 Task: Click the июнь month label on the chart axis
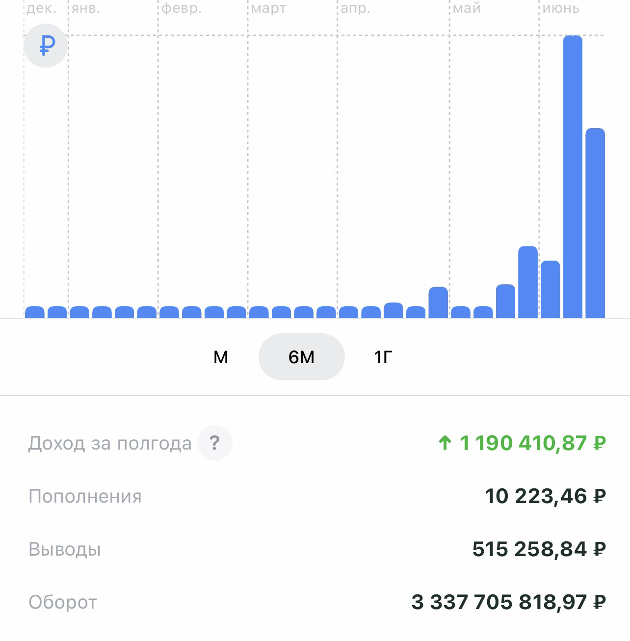tap(561, 8)
